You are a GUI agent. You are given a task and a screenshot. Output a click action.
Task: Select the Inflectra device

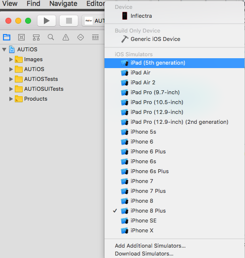coord(175,16)
